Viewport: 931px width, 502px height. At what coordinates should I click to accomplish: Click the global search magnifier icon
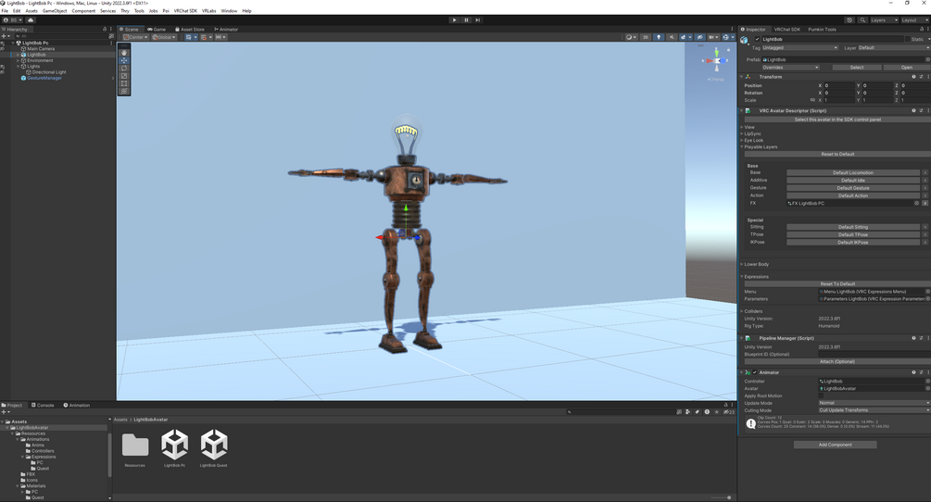(x=862, y=19)
